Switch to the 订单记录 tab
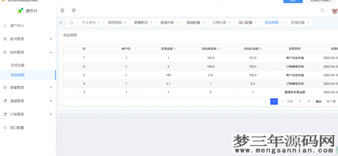Viewport: 338px width, 156px height. (x=220, y=22)
